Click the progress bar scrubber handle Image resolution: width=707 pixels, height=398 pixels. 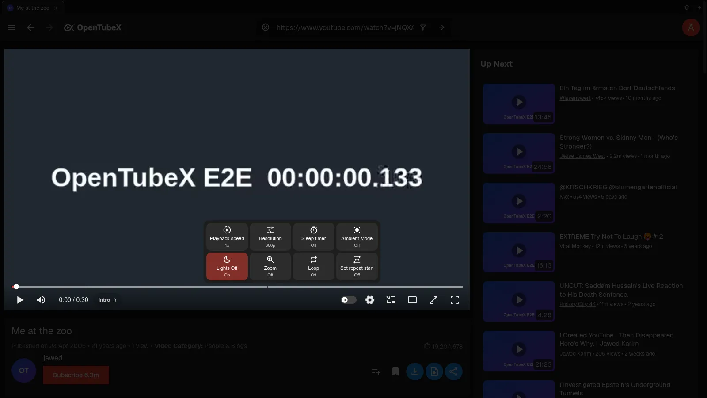pyautogui.click(x=16, y=287)
